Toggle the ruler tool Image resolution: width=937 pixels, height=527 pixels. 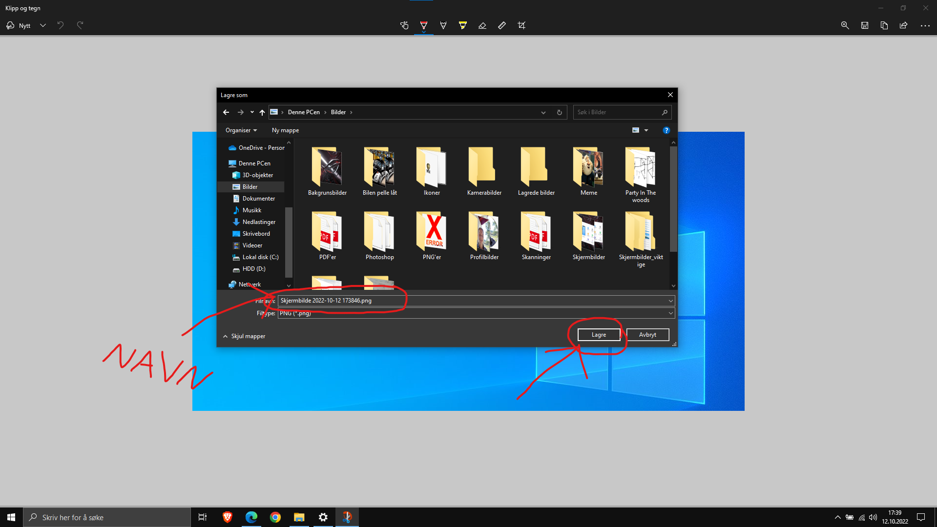coord(502,25)
